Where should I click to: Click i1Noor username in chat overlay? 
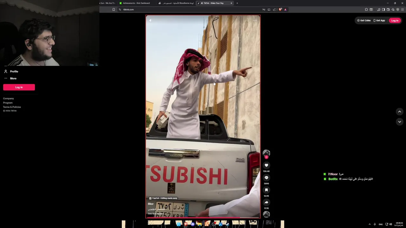pyautogui.click(x=333, y=174)
